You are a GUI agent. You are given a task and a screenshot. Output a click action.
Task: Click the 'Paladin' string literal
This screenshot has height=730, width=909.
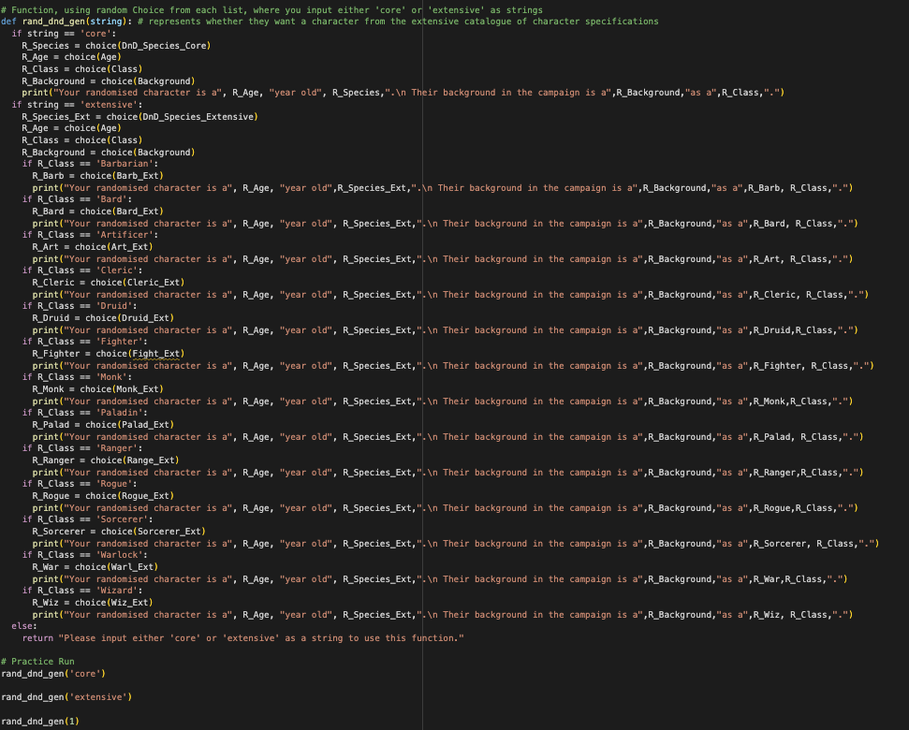point(119,413)
